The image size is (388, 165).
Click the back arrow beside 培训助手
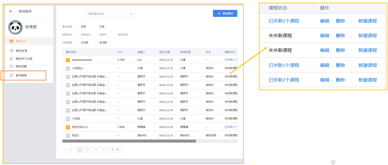[11, 11]
